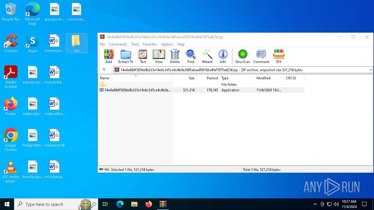Sort by Size column header
The width and height of the screenshot is (374, 210).
pos(185,78)
